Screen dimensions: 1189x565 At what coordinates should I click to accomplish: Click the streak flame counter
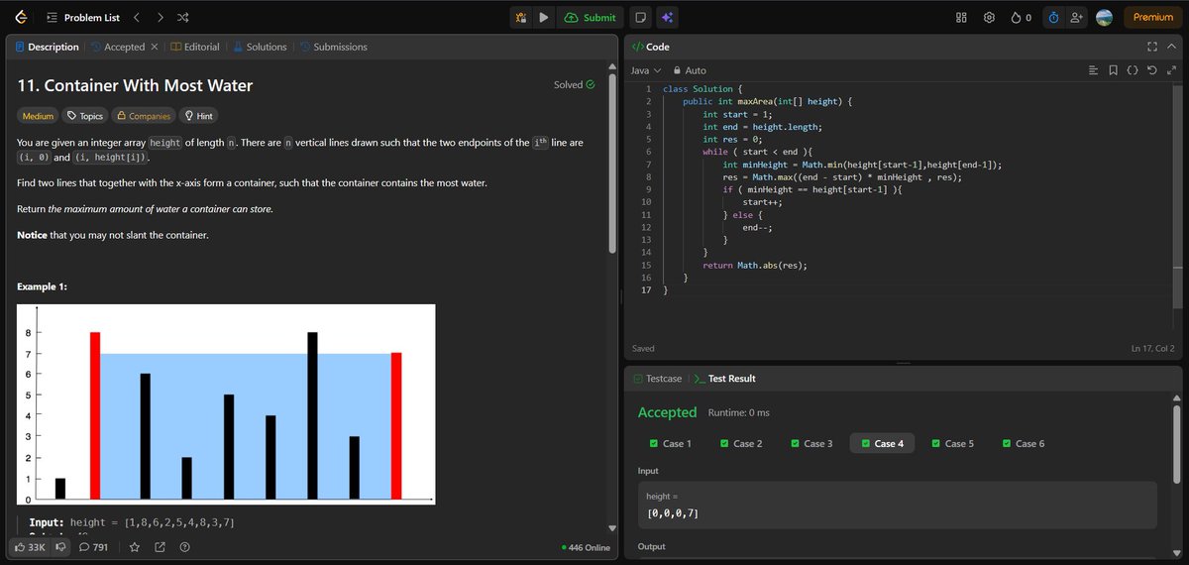click(x=1021, y=17)
